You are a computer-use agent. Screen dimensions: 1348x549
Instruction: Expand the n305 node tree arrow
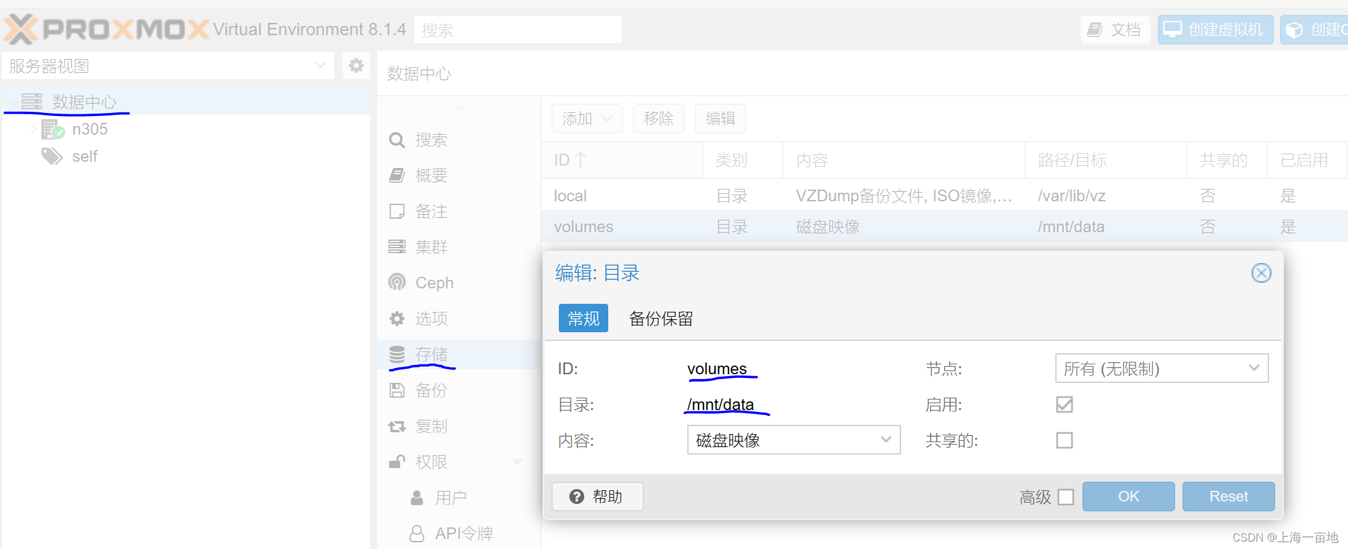33,129
